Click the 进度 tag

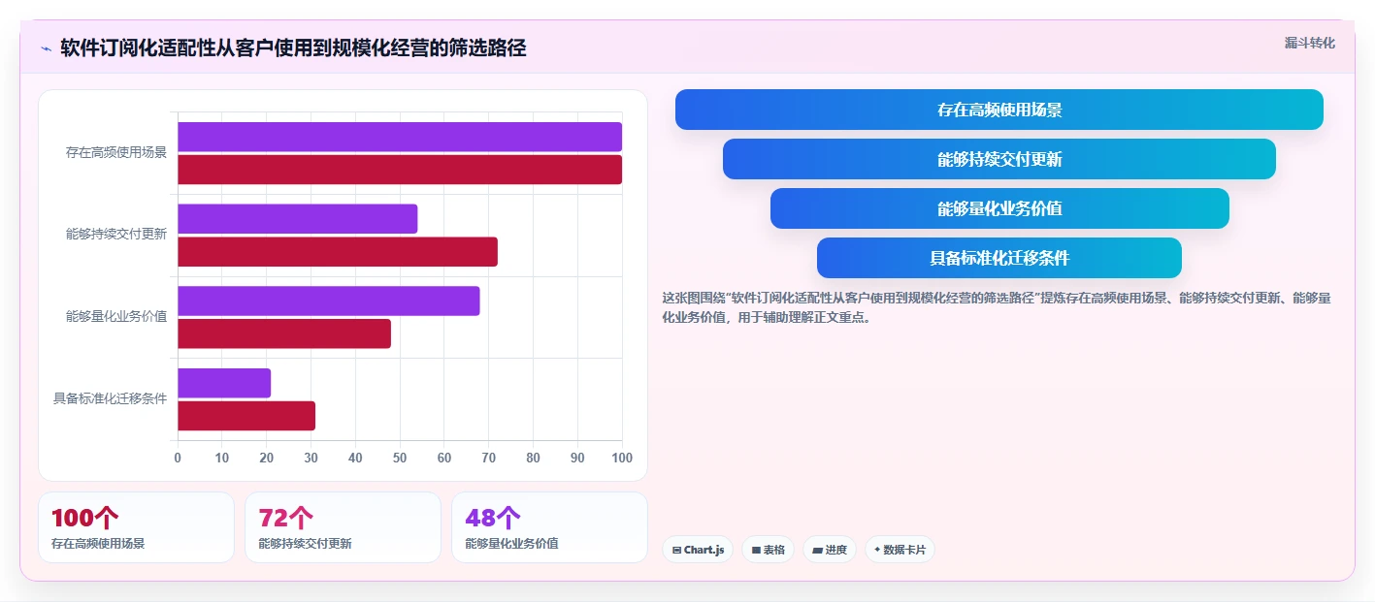coord(830,550)
